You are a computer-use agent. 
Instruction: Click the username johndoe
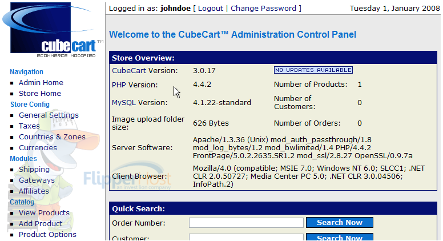click(x=175, y=9)
